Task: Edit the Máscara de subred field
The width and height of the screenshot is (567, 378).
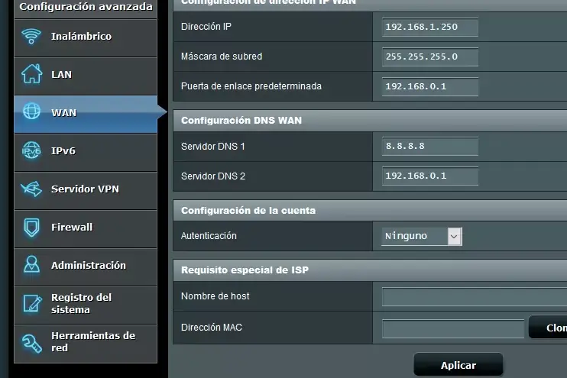Action: click(x=430, y=57)
